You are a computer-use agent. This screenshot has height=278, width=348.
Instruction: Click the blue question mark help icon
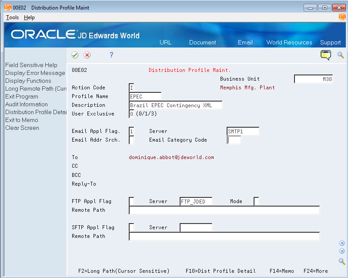click(x=111, y=55)
